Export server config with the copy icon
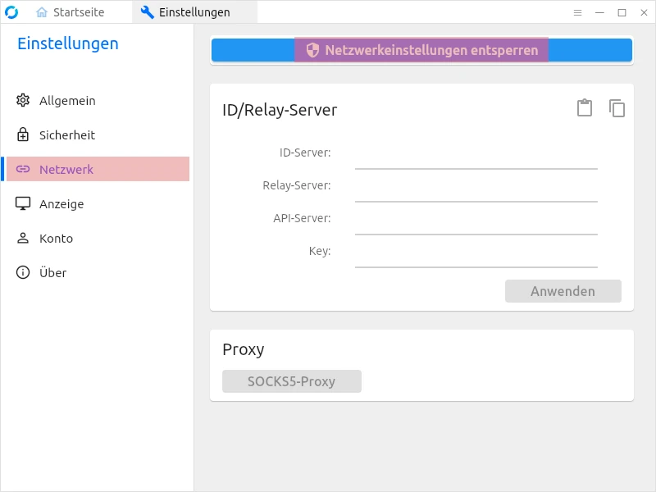The height and width of the screenshot is (492, 656). [x=617, y=107]
